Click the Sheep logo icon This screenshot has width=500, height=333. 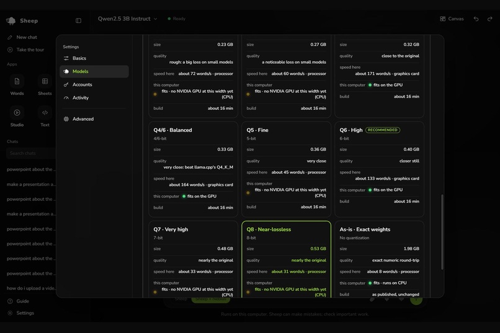(x=11, y=20)
